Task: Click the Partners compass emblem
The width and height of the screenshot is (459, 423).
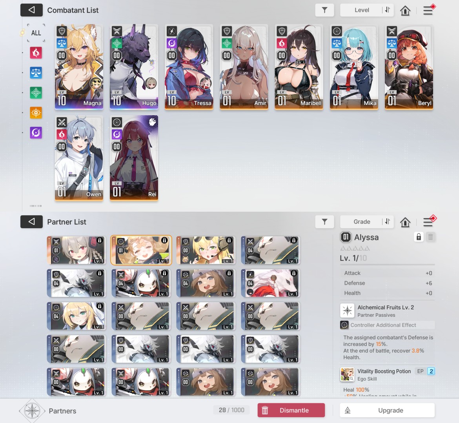Action: [x=32, y=411]
